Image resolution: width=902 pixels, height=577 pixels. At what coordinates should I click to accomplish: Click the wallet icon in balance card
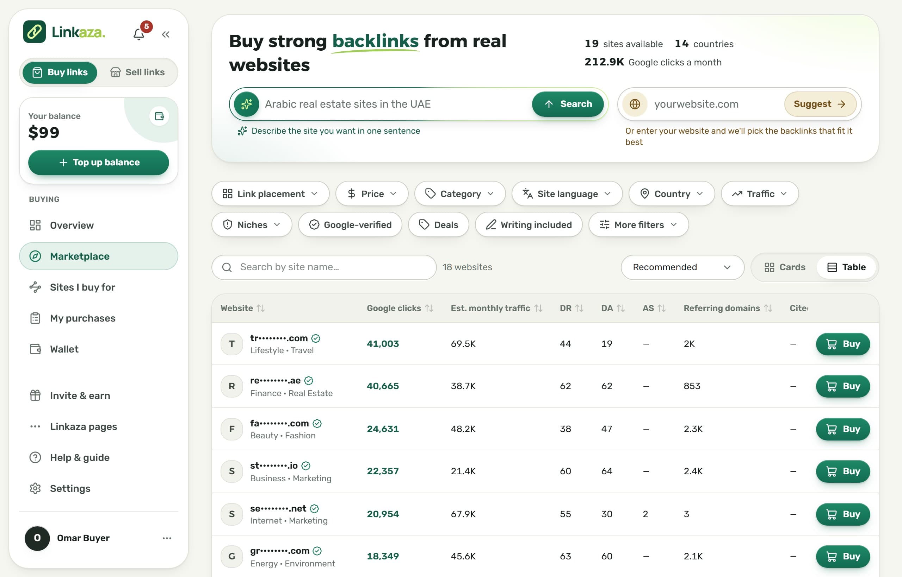point(159,116)
